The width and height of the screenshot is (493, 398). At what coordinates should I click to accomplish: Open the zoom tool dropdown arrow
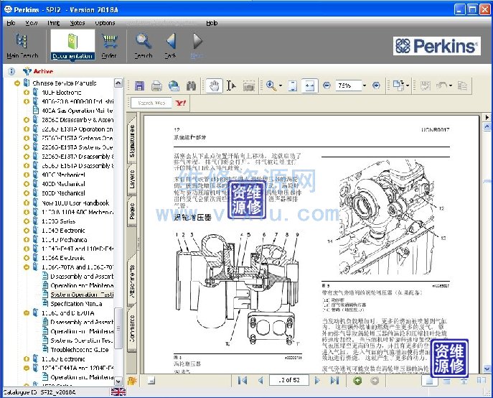point(281,85)
